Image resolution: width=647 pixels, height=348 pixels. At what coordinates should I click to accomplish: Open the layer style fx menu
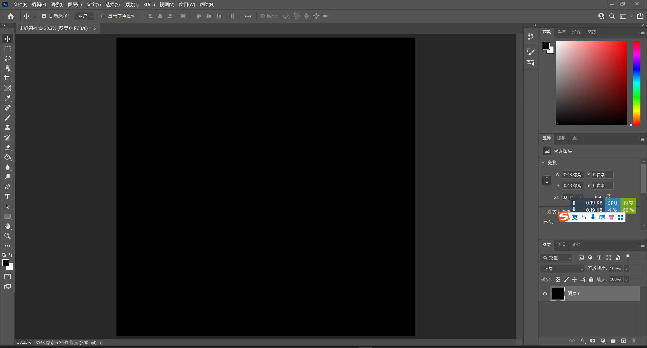583,341
